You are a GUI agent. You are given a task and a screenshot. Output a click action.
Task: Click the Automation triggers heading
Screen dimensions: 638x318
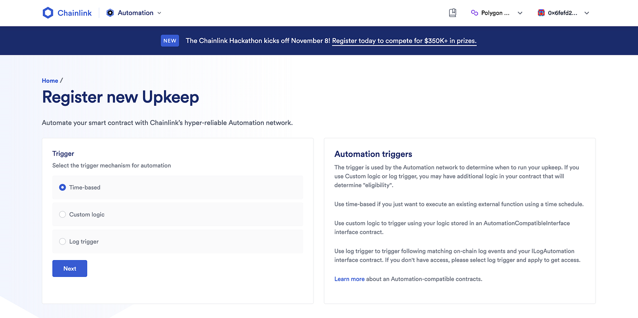coord(373,154)
